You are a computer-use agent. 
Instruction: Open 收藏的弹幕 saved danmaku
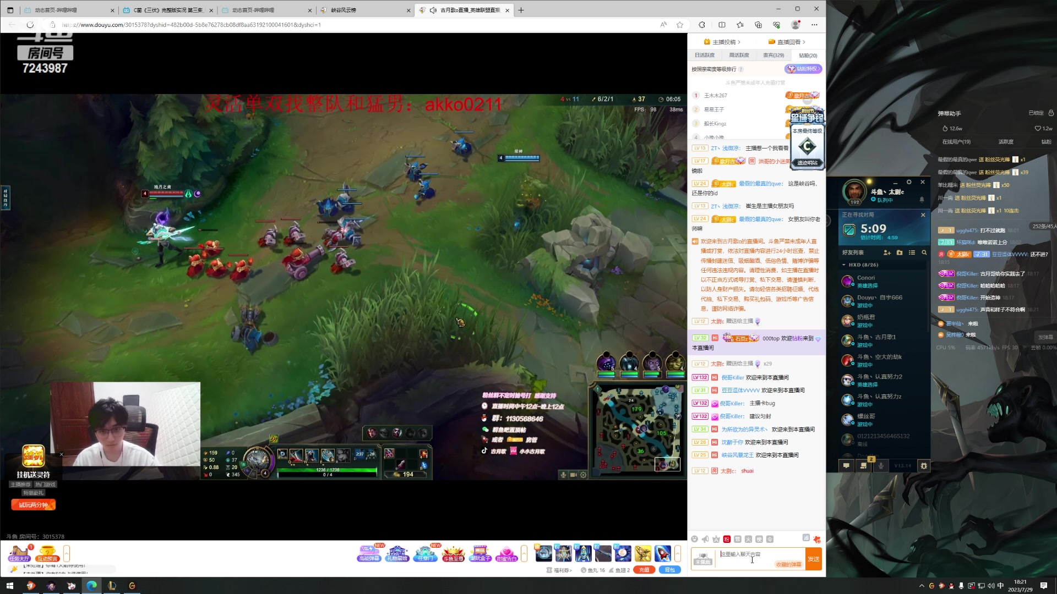(788, 565)
